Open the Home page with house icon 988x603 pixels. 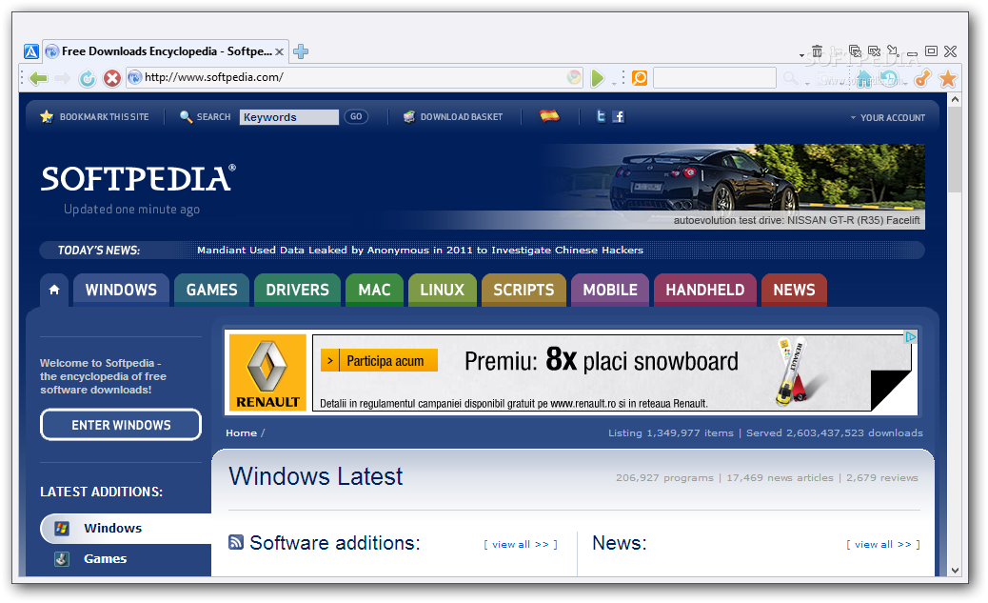pyautogui.click(x=864, y=78)
